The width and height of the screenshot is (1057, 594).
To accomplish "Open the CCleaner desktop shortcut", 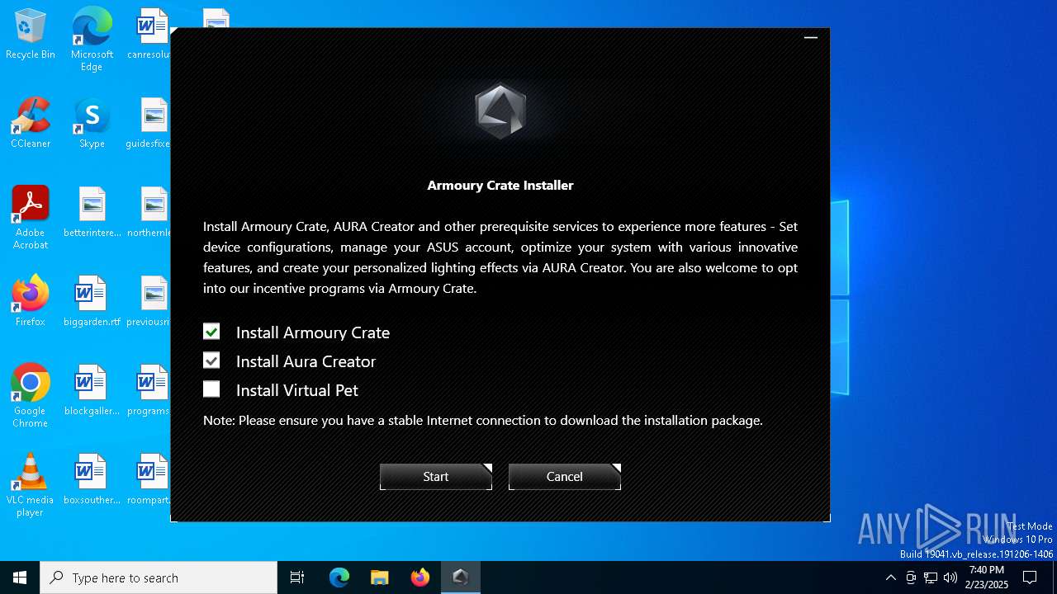I will point(31,124).
